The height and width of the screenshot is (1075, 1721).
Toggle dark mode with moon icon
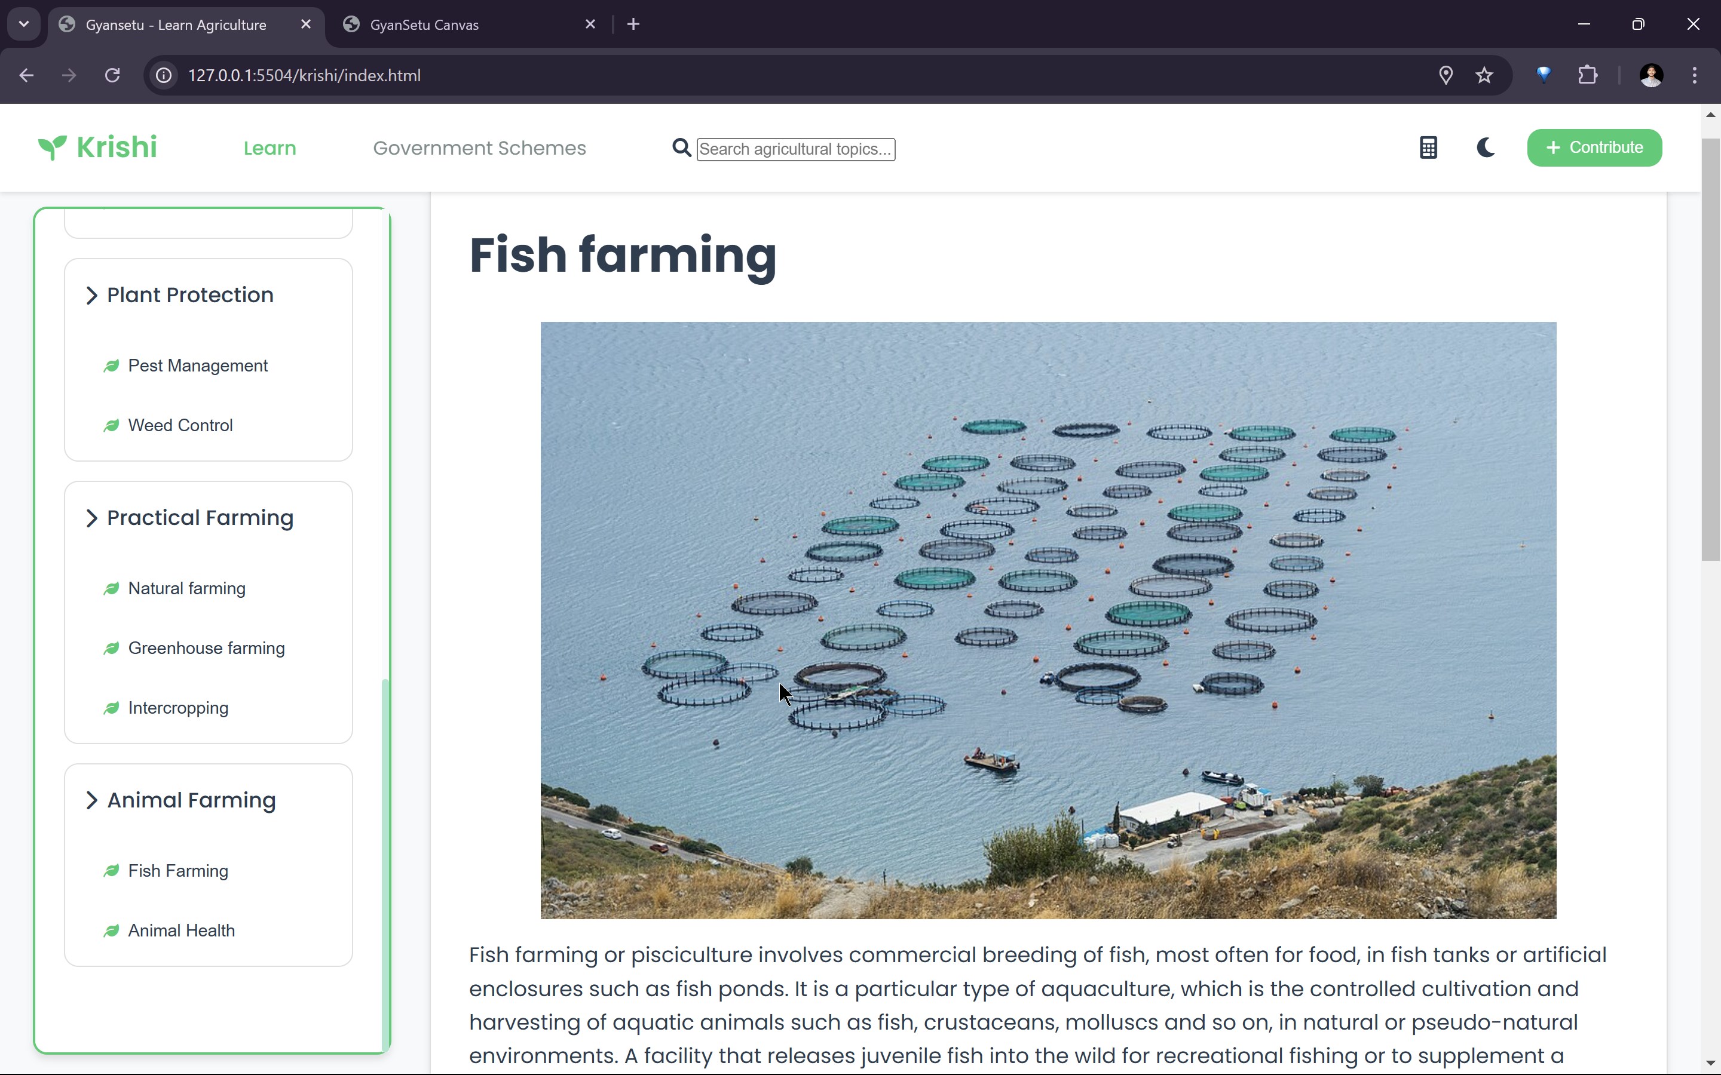[x=1485, y=148]
